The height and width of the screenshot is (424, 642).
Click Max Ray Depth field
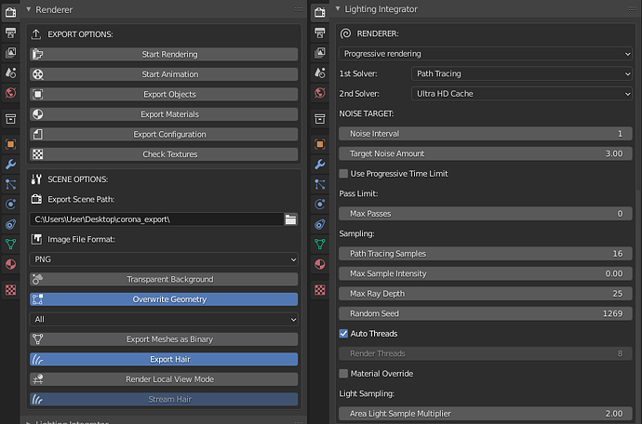[x=486, y=294]
